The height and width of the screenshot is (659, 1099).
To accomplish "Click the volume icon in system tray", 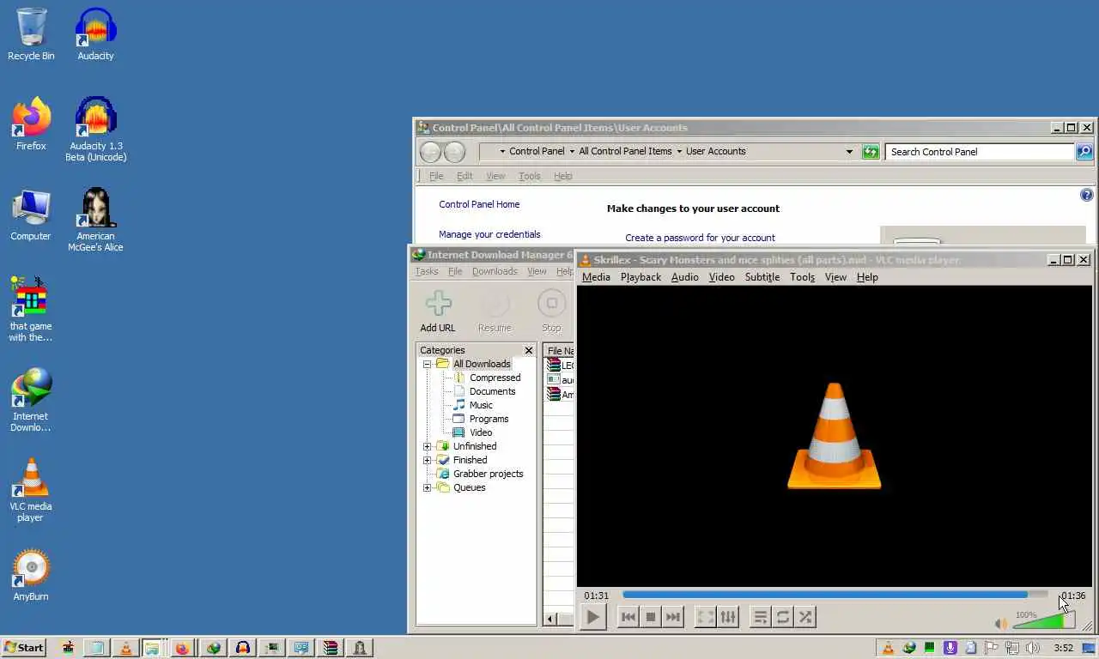I will pyautogui.click(x=1032, y=648).
